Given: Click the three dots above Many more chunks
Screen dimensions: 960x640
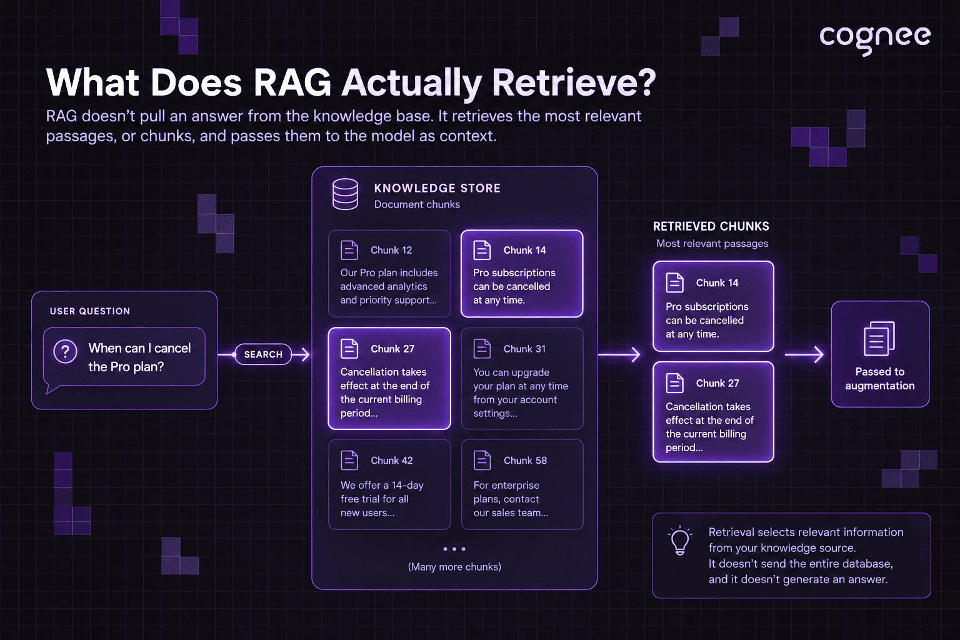Looking at the screenshot, I should (454, 549).
